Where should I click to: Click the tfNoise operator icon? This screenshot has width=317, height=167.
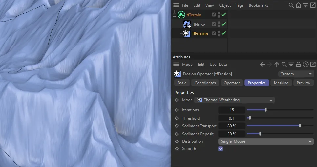point(187,24)
